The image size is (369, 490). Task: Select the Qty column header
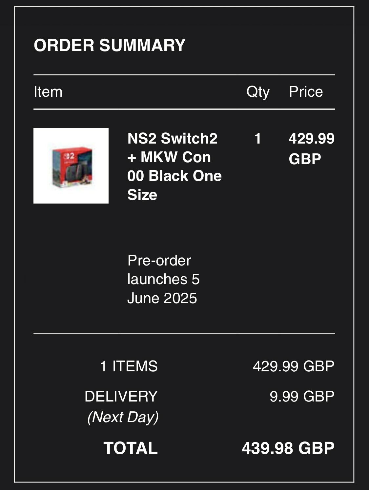[258, 92]
